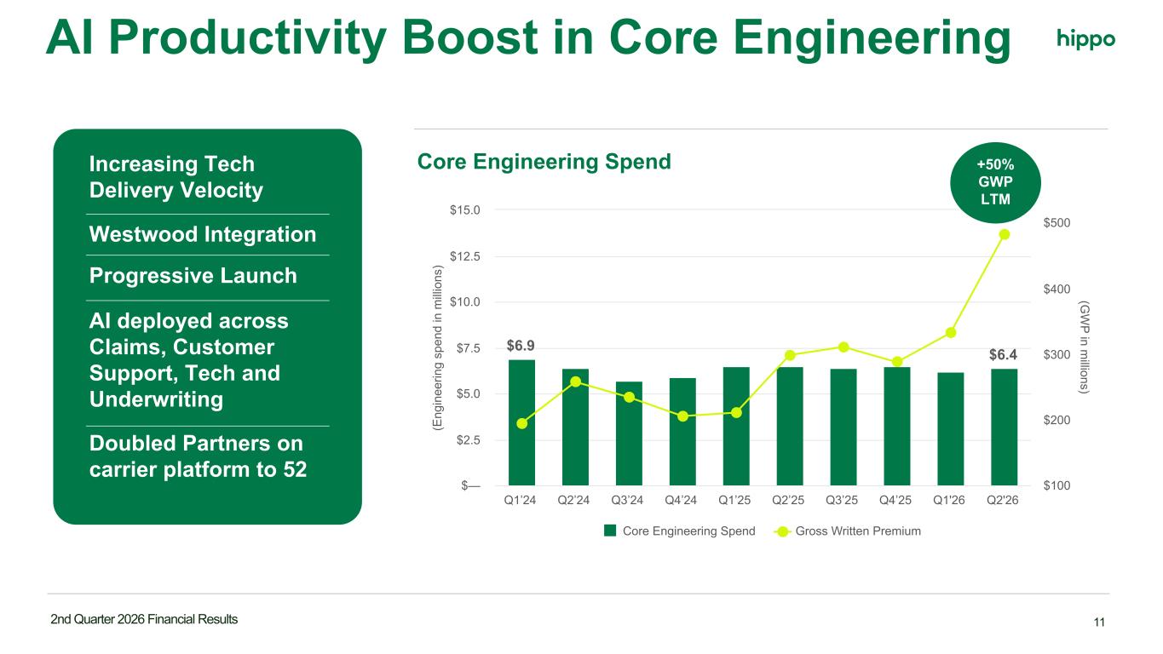
Task: Select the Q2'24 x-axis label
Action: pos(575,500)
